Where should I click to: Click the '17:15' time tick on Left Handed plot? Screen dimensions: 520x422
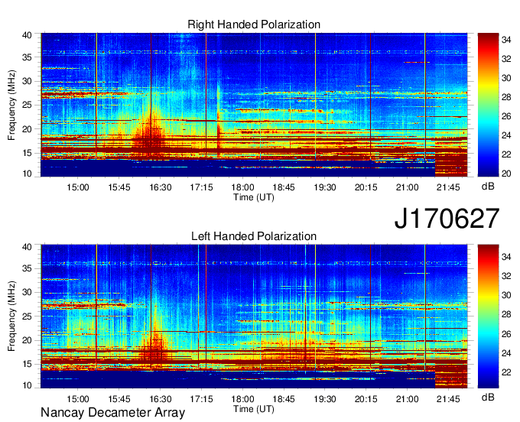pyautogui.click(x=201, y=399)
